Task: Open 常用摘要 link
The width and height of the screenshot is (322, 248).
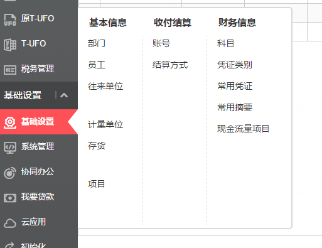Action: (235, 107)
